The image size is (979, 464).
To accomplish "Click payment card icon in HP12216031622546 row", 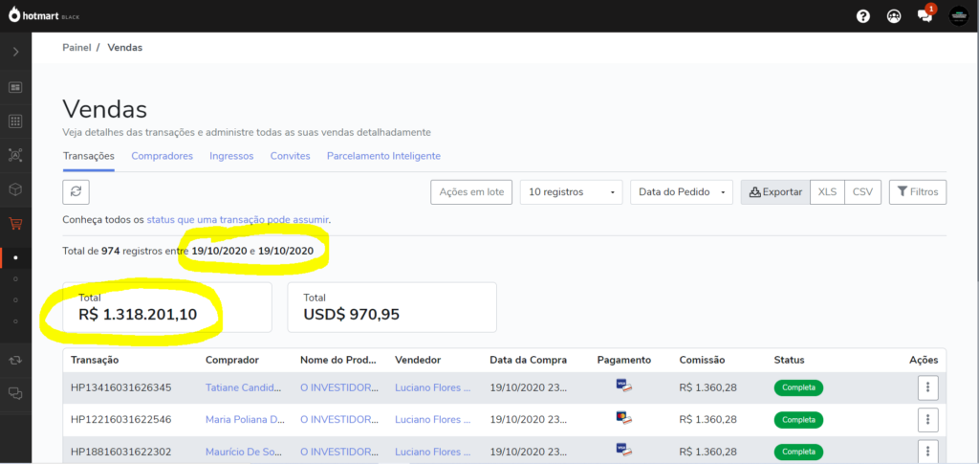I will coord(623,418).
